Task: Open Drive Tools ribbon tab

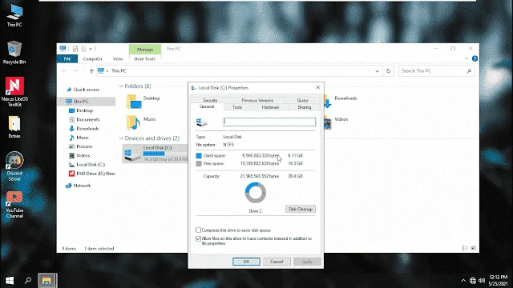Action: click(x=145, y=58)
